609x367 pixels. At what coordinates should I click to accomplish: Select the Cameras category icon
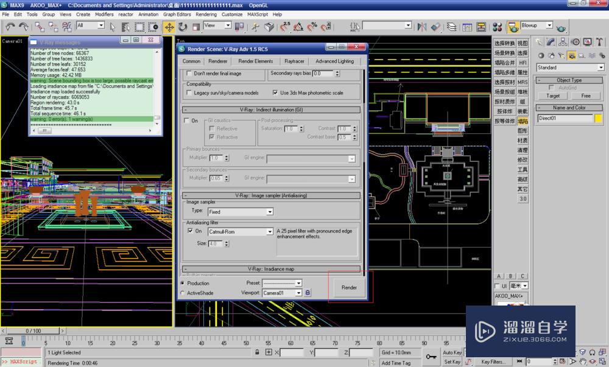[571, 55]
